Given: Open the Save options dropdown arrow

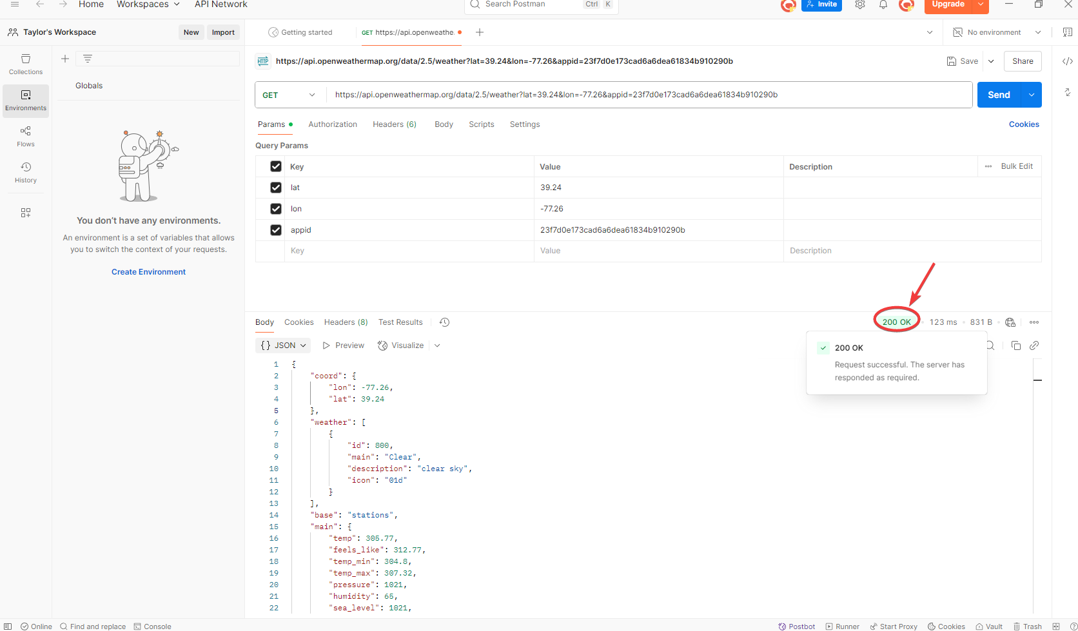Looking at the screenshot, I should pos(991,61).
